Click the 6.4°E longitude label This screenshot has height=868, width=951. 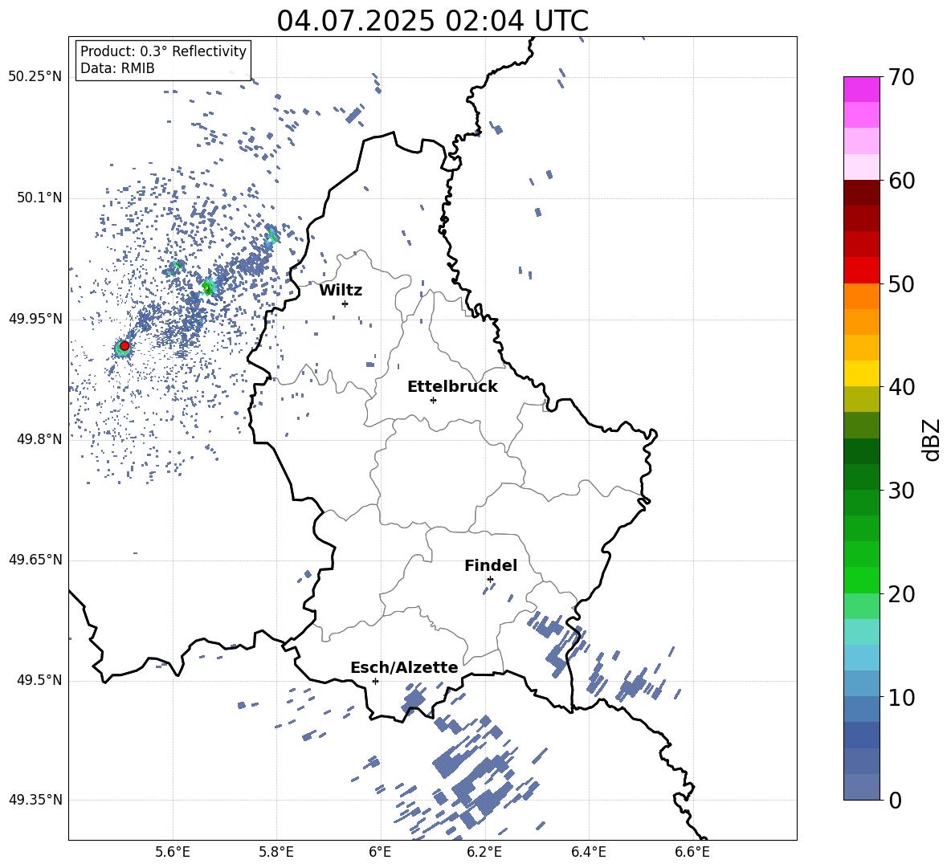[588, 852]
